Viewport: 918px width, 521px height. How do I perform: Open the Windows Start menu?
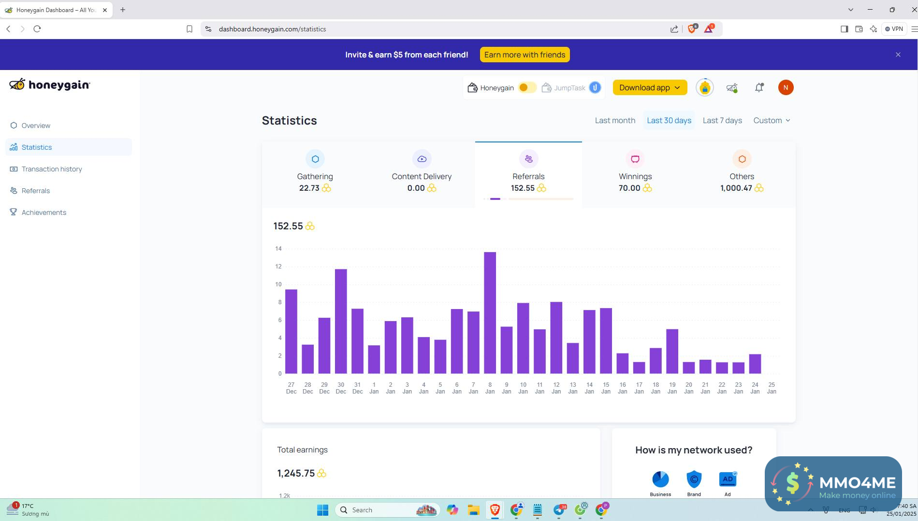coord(322,510)
